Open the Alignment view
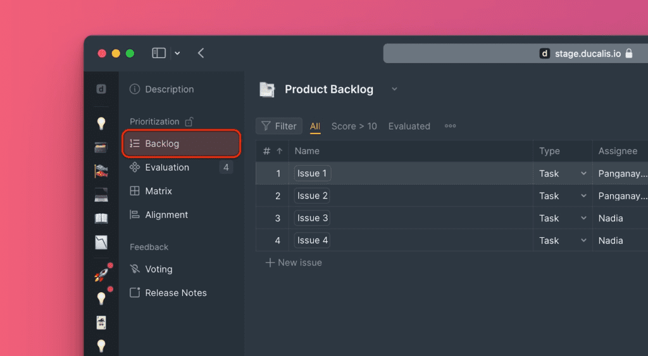This screenshot has height=356, width=648. pyautogui.click(x=166, y=215)
